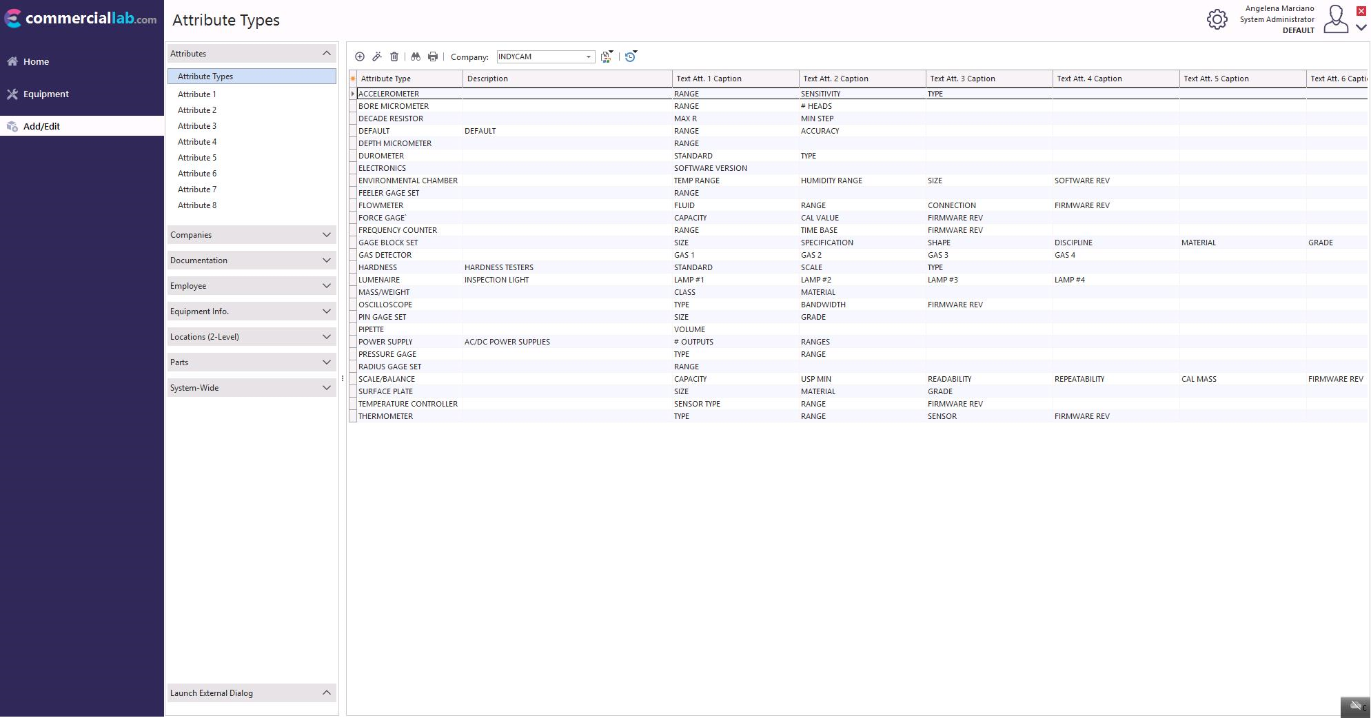Select the GAGE BLOCK SET row
Screen dimensions: 1371x718
pyautogui.click(x=388, y=243)
